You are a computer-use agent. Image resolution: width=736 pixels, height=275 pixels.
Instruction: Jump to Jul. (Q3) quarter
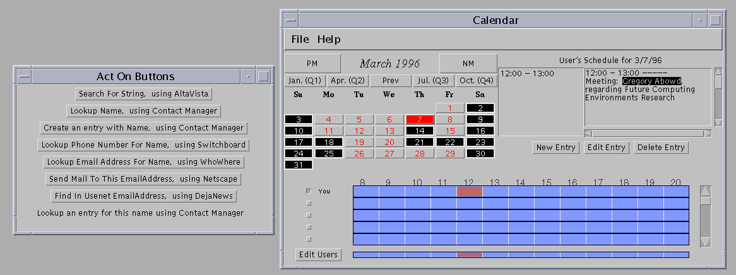pos(434,81)
